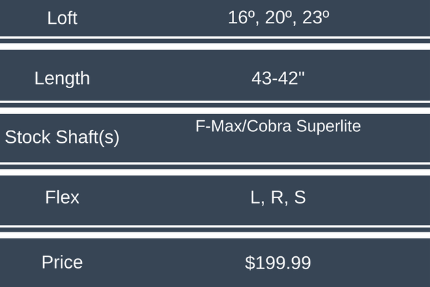
Task: Choose the L flex value
Action: click(x=256, y=198)
